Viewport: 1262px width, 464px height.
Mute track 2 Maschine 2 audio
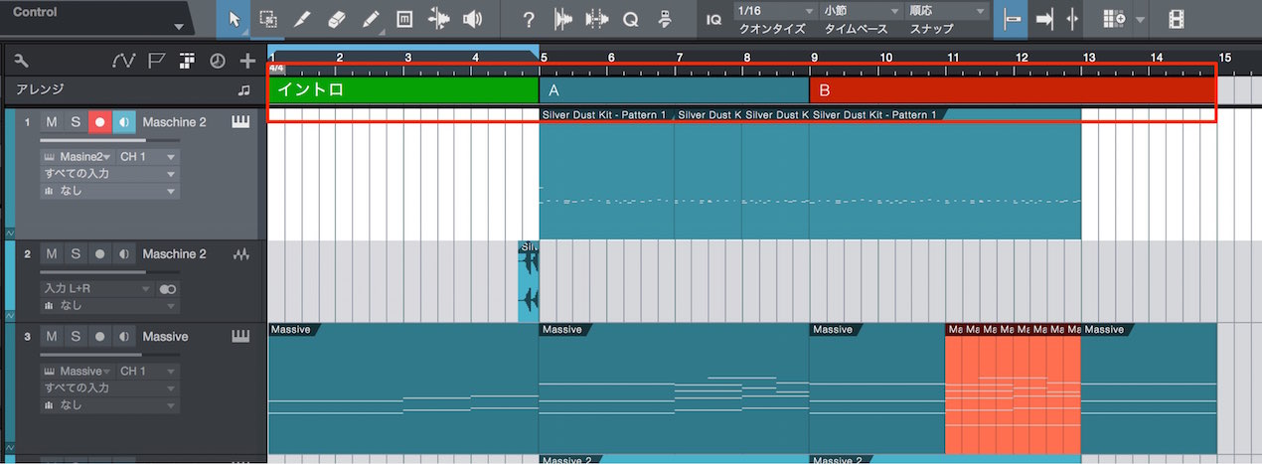tap(52, 254)
